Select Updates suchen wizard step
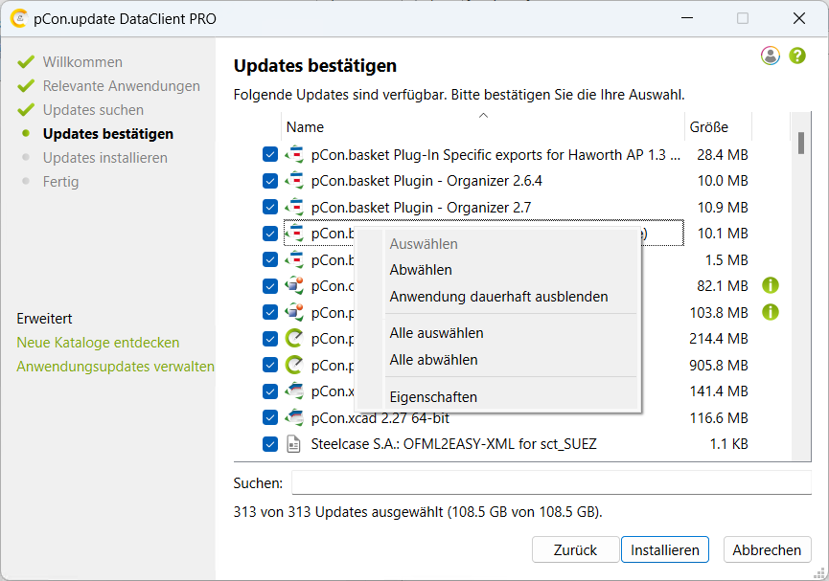 pyautogui.click(x=93, y=110)
